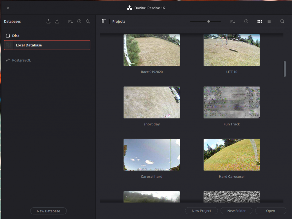The height and width of the screenshot is (219, 292).
Task: Select the UTT 10 project thumbnail
Action: [232, 50]
